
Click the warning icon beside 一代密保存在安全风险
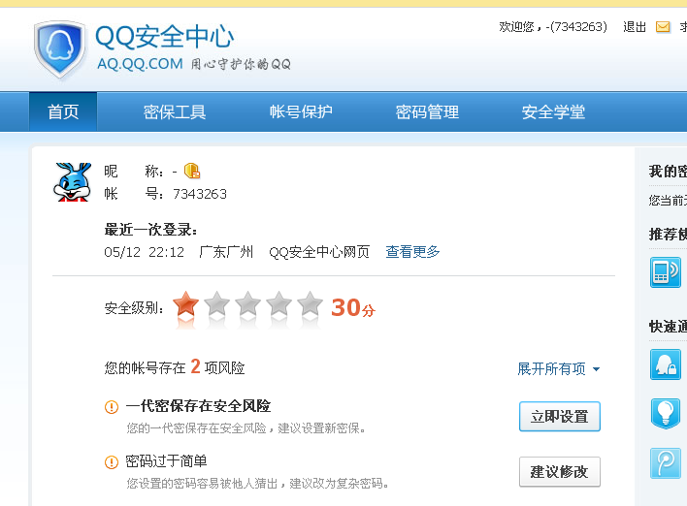click(x=112, y=407)
